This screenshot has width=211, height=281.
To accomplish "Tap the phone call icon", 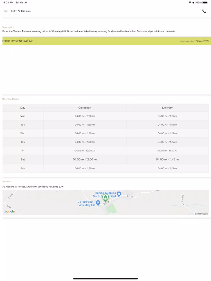I will 204,11.
